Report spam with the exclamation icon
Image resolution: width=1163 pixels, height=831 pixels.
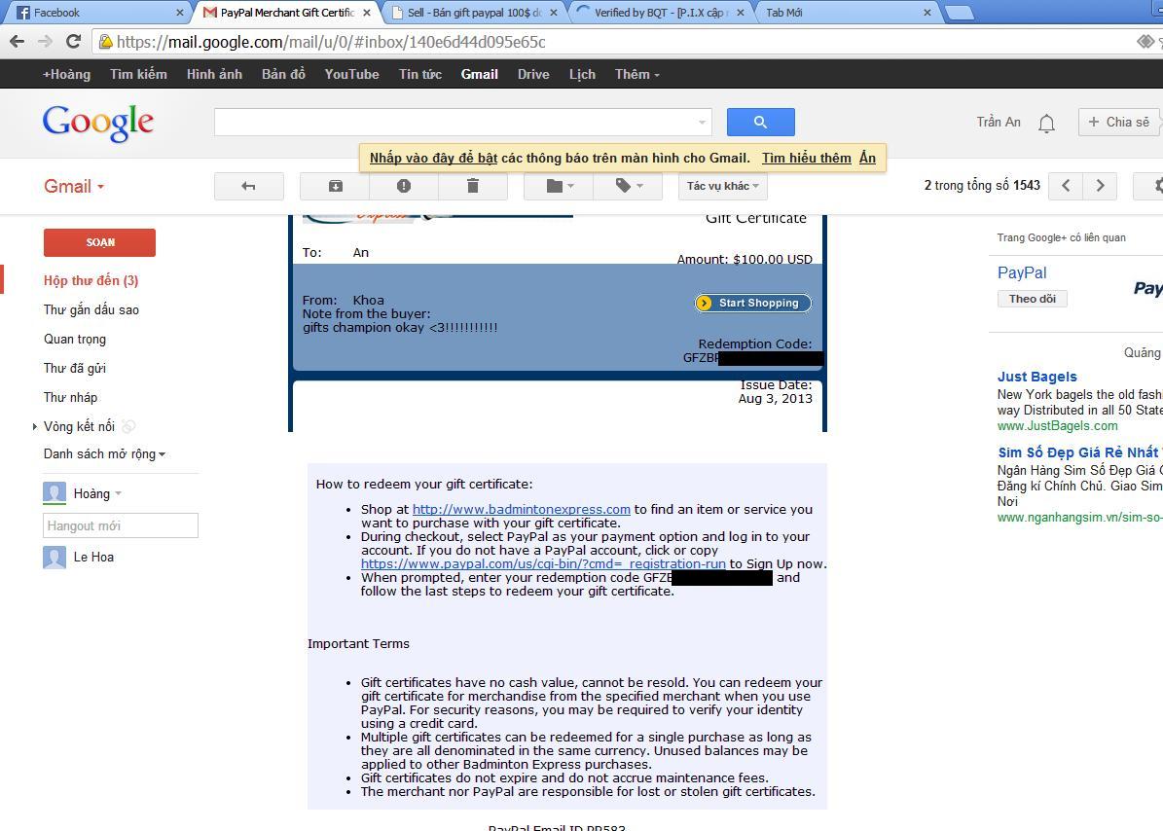pyautogui.click(x=404, y=186)
